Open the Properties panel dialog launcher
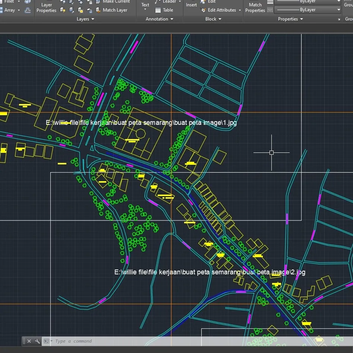 339,19
